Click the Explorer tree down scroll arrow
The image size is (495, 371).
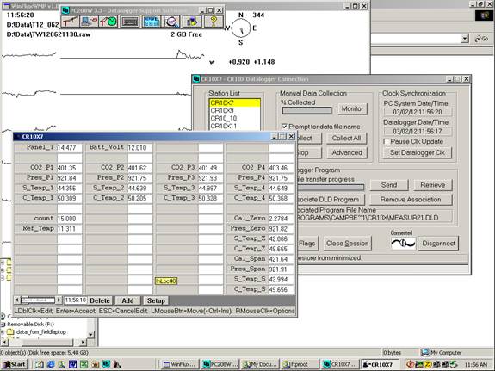(x=90, y=334)
